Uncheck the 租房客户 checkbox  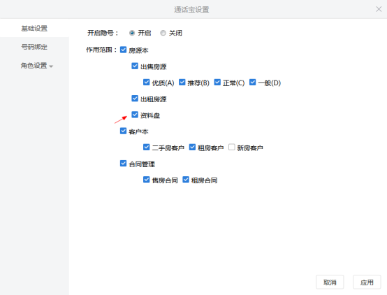pos(192,147)
